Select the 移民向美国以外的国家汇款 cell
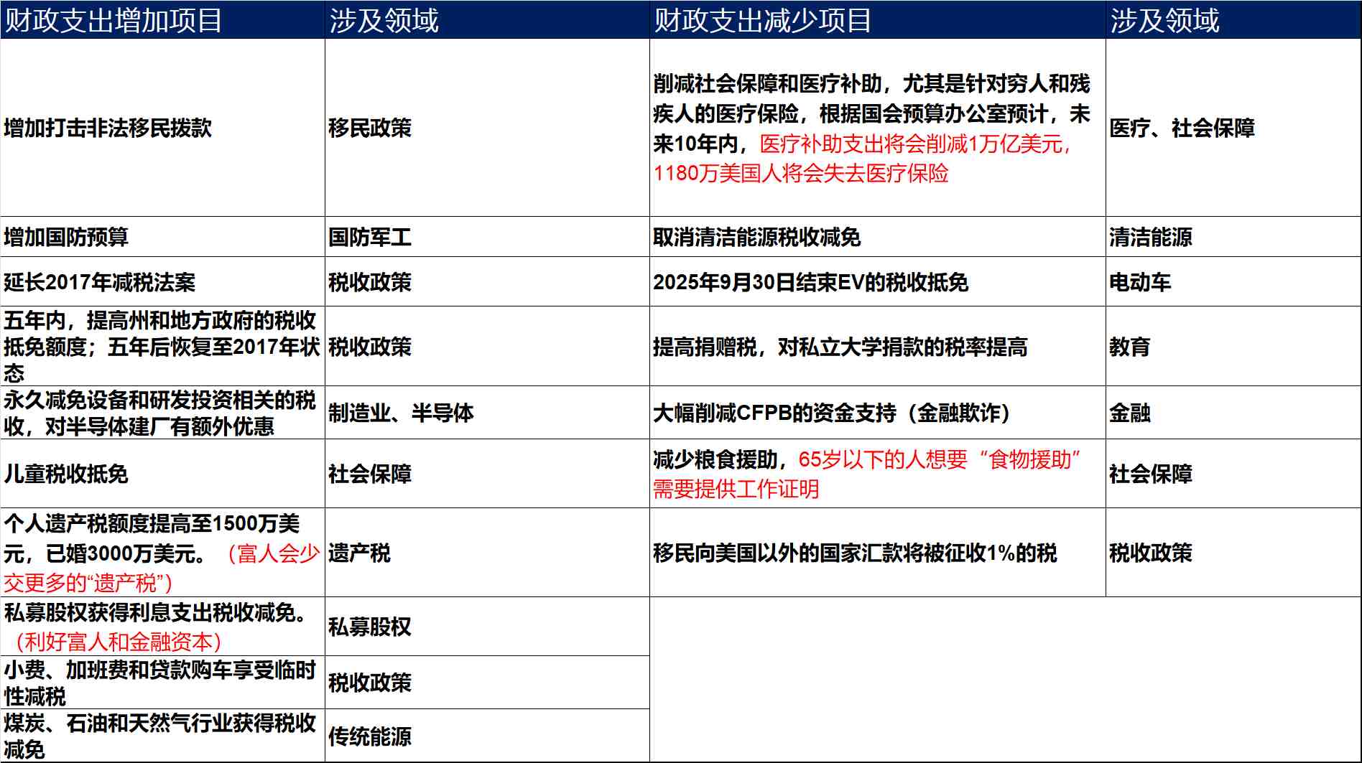1362x763 pixels. click(x=858, y=551)
